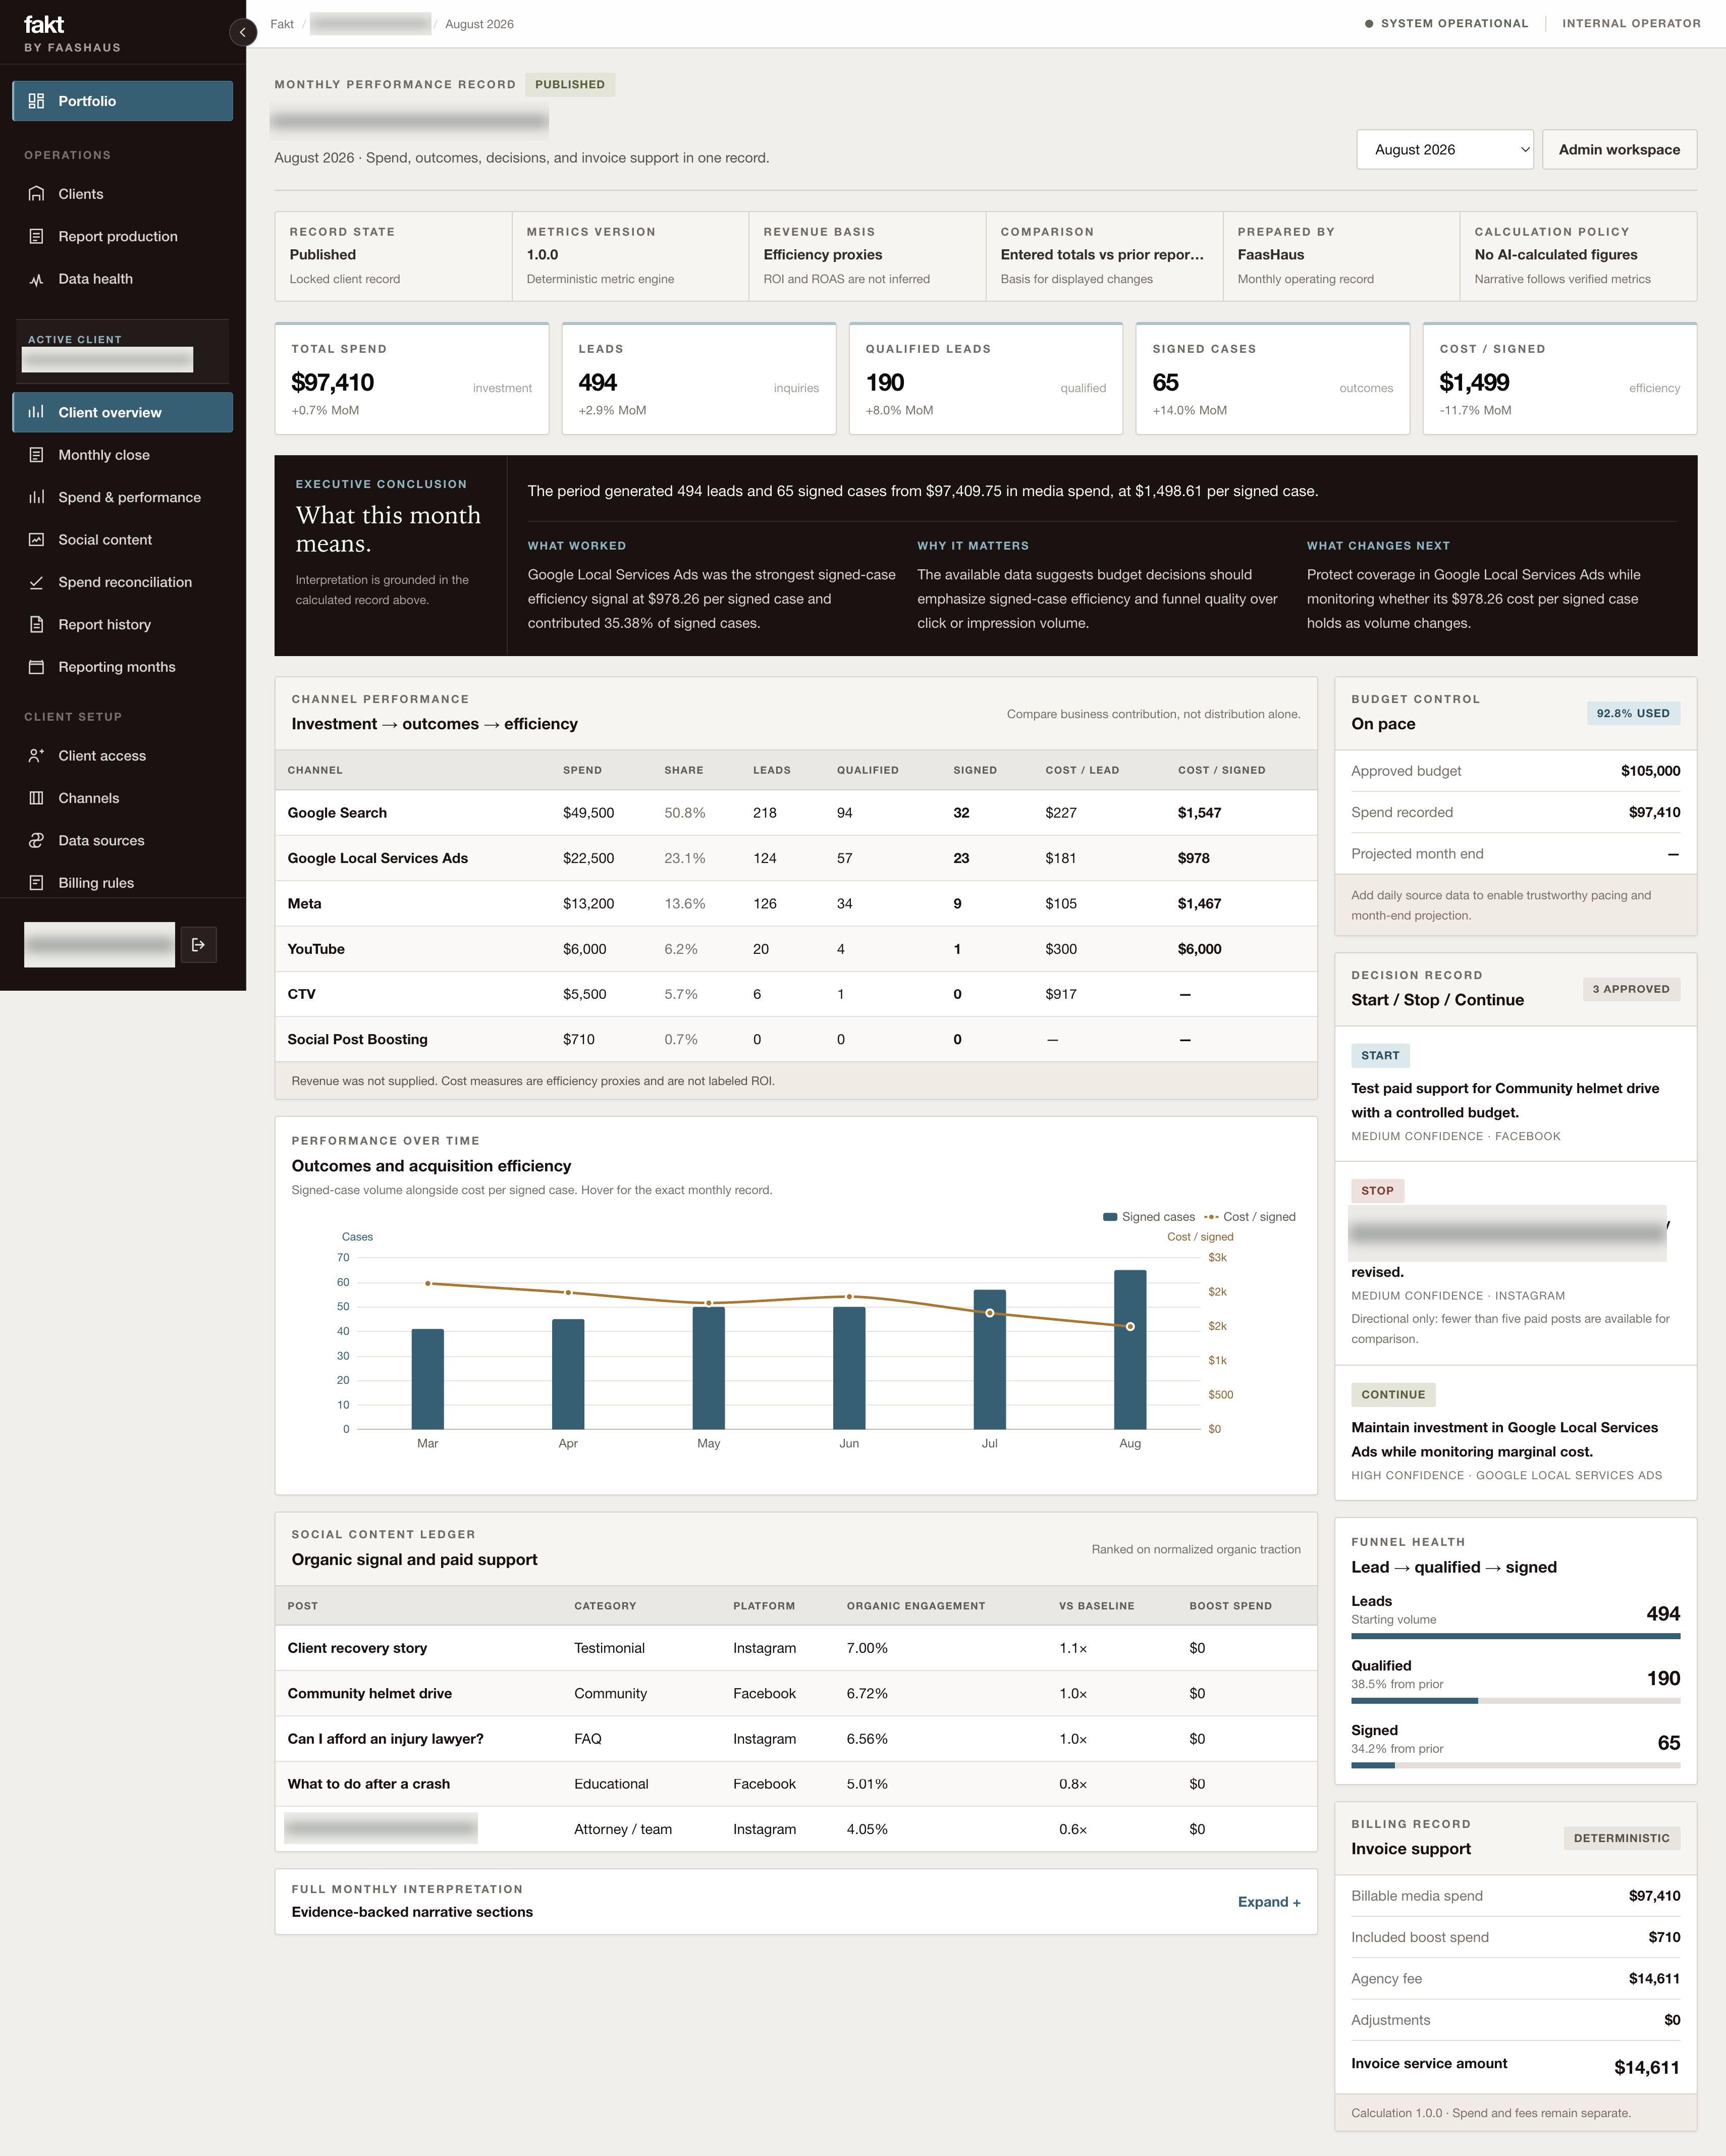
Task: Click the Invoice service amount $14,611 value
Action: [x=1646, y=2067]
